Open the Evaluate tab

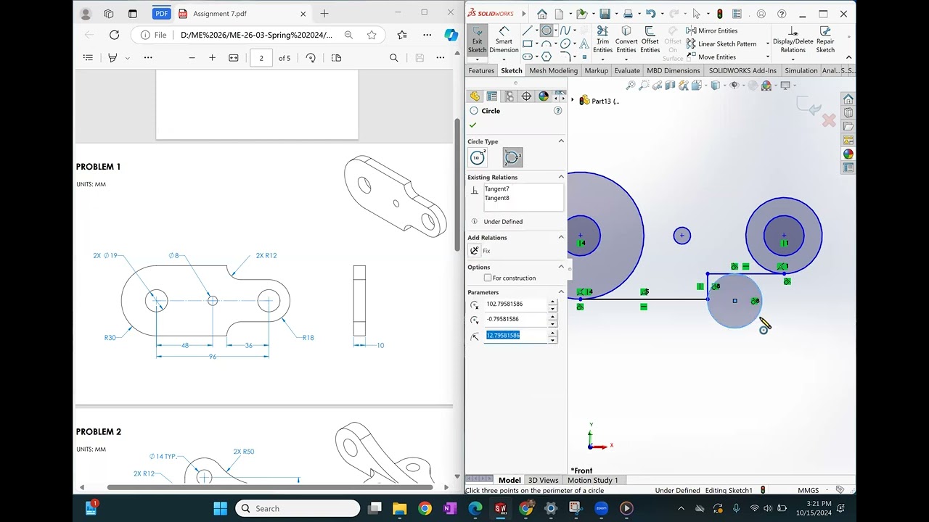pyautogui.click(x=627, y=70)
